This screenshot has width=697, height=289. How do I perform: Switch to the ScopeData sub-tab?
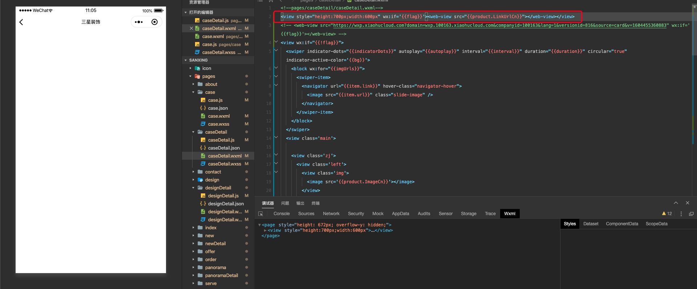(656, 224)
